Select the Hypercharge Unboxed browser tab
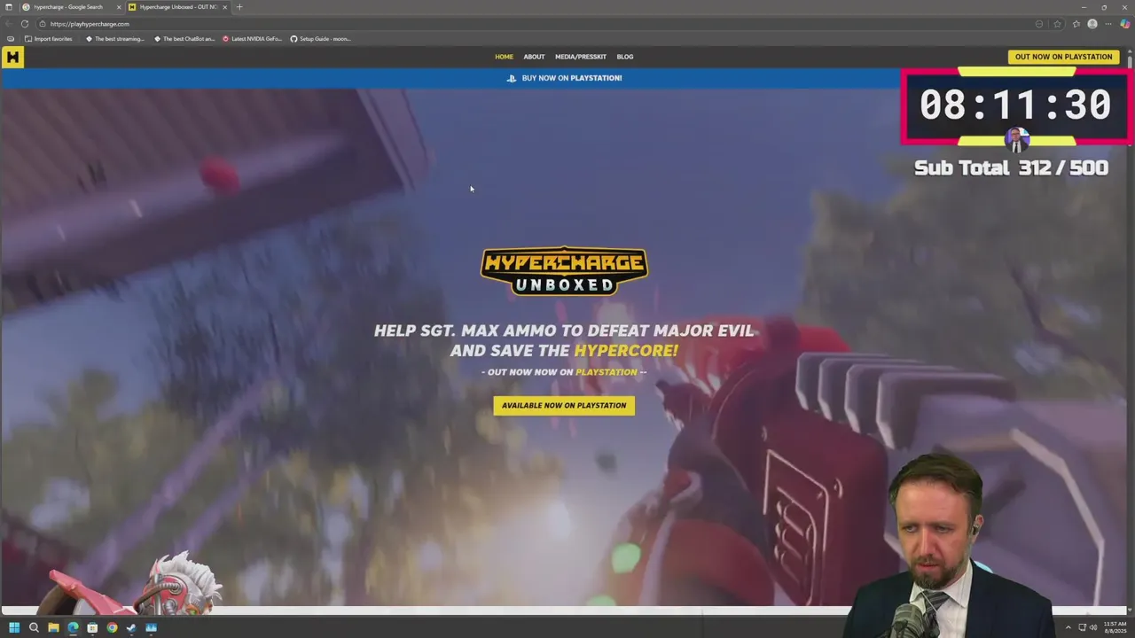Screen dimensions: 1135x638 tap(176, 7)
